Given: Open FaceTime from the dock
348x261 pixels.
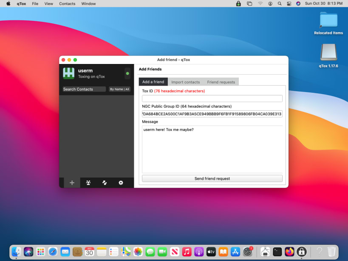Looking at the screenshot, I should (162, 252).
